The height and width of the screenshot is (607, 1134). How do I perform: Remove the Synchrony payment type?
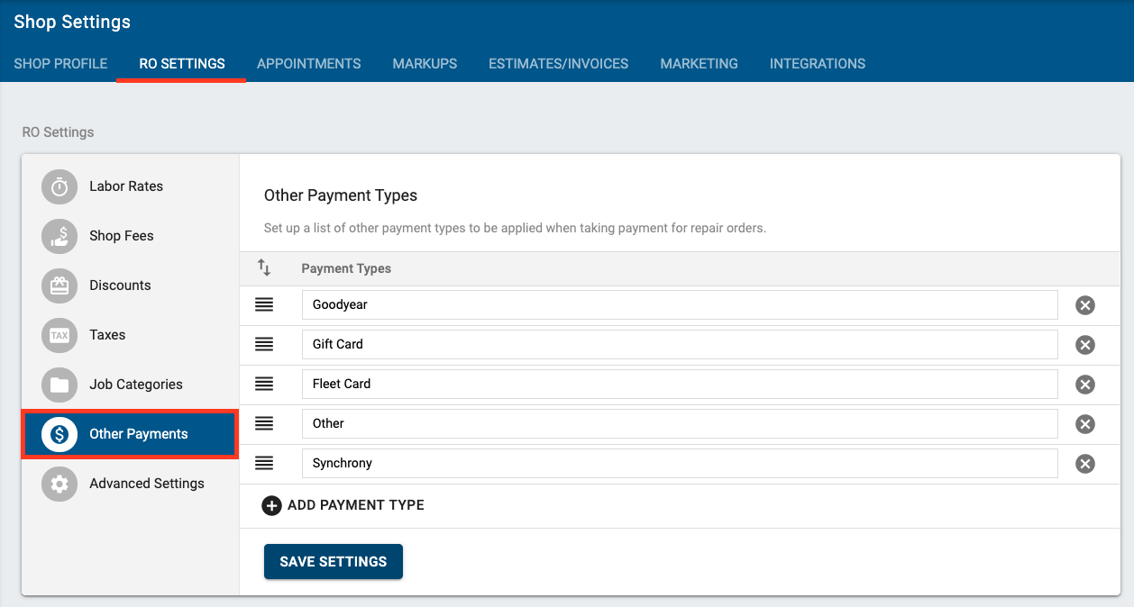point(1085,464)
